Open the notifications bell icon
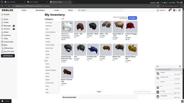 [x=169, y=10]
